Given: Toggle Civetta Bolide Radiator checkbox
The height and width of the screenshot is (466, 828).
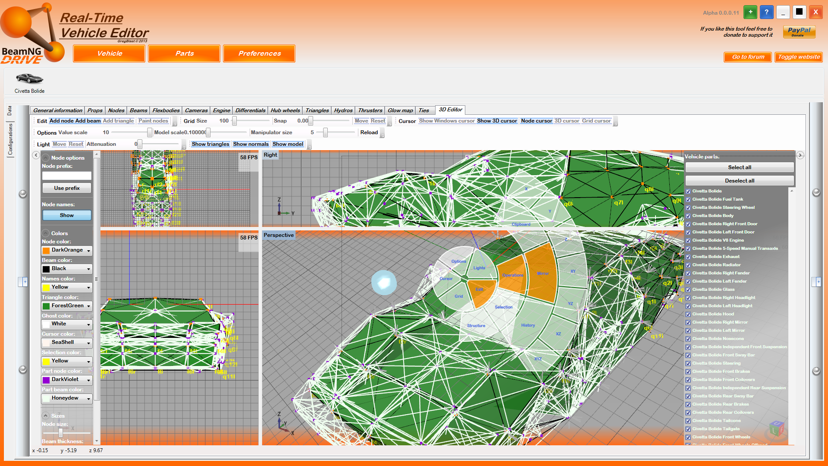Looking at the screenshot, I should (x=688, y=265).
